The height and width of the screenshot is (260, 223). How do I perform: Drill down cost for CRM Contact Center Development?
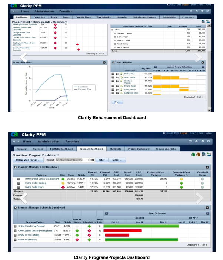pyautogui.click(x=203, y=179)
